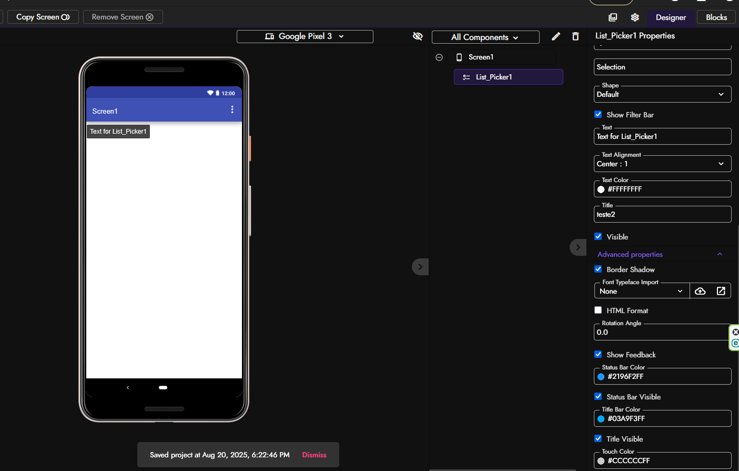Collapse Screen1 tree with minus icon
The height and width of the screenshot is (471, 739).
tap(439, 57)
